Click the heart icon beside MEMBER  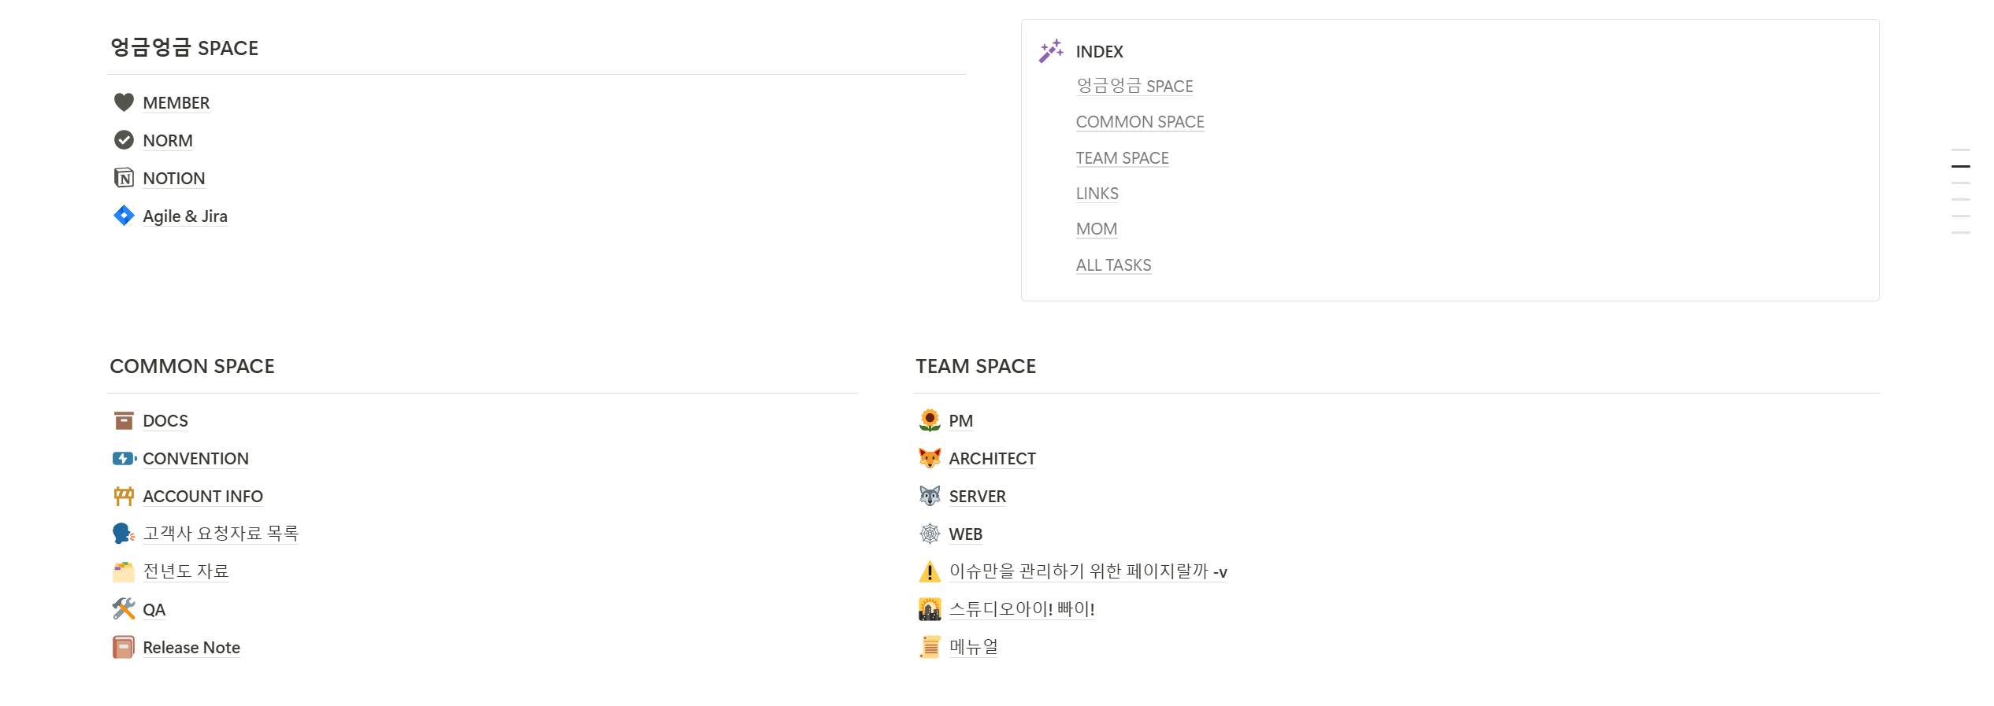tap(124, 102)
